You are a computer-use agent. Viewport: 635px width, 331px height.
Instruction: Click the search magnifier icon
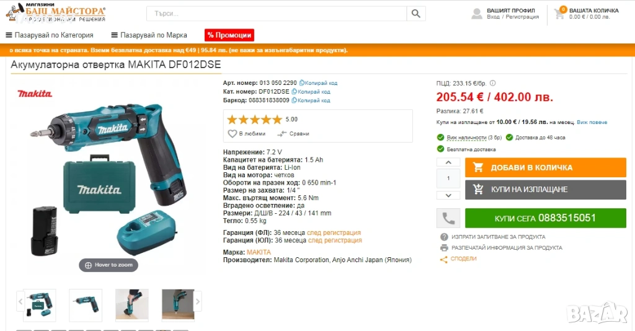click(x=416, y=14)
